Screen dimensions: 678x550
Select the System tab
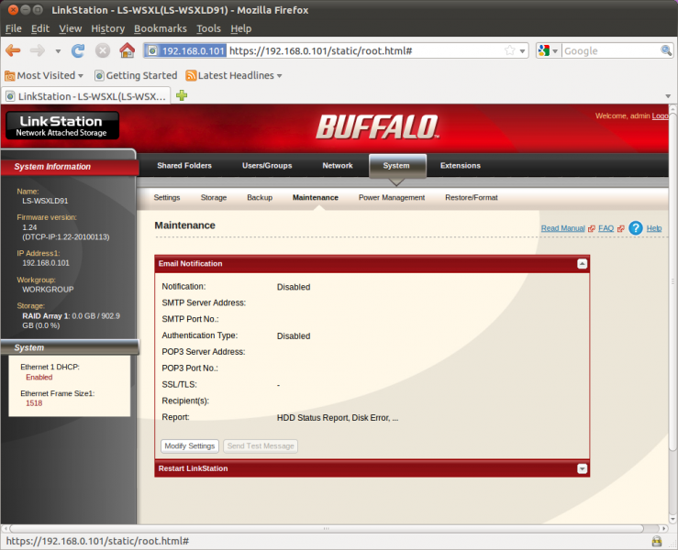(396, 166)
